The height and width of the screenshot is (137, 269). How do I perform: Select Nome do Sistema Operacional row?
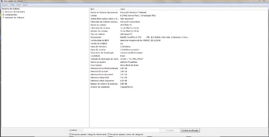(x=140, y=13)
